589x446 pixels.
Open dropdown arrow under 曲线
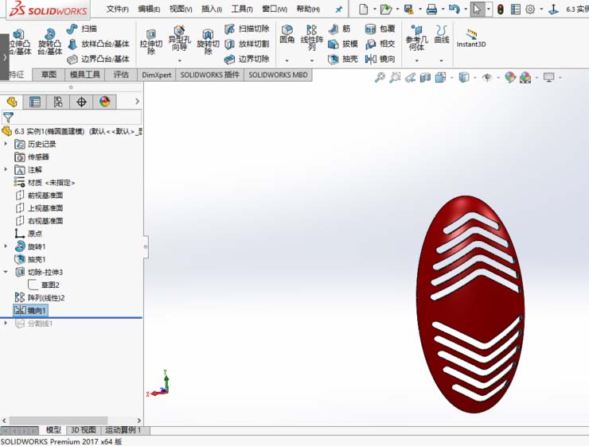click(442, 60)
